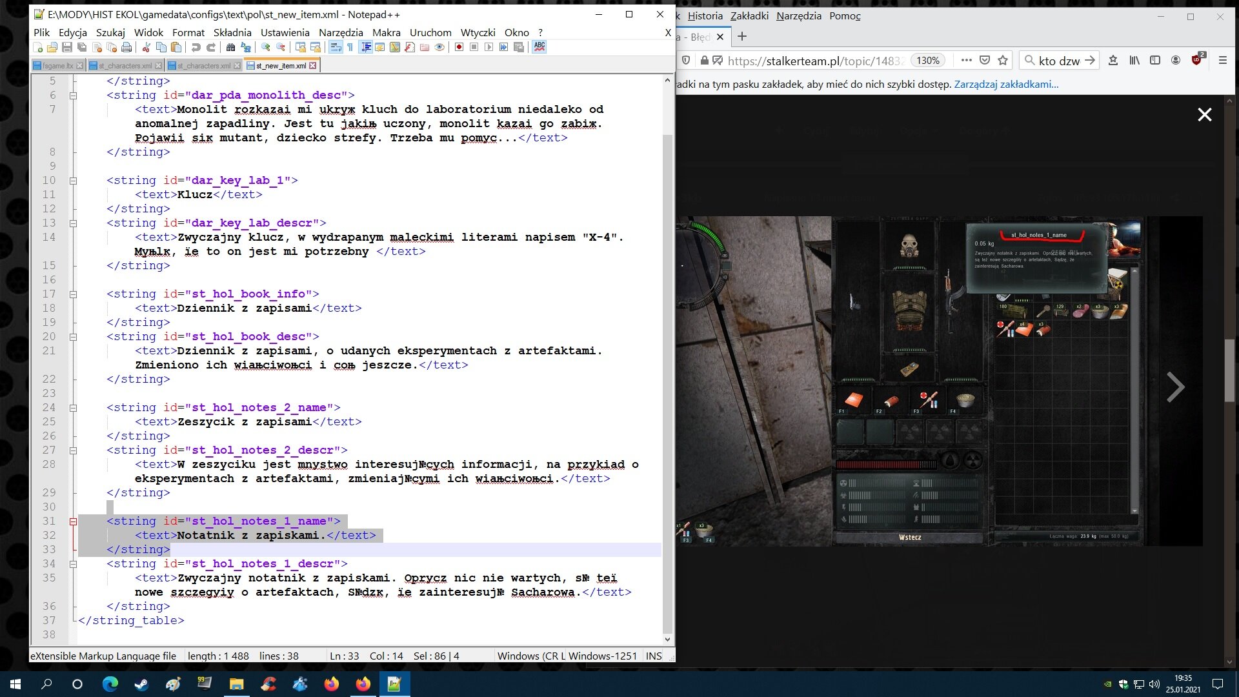Collapse the fold marker on line 6
1239x697 pixels.
click(73, 96)
